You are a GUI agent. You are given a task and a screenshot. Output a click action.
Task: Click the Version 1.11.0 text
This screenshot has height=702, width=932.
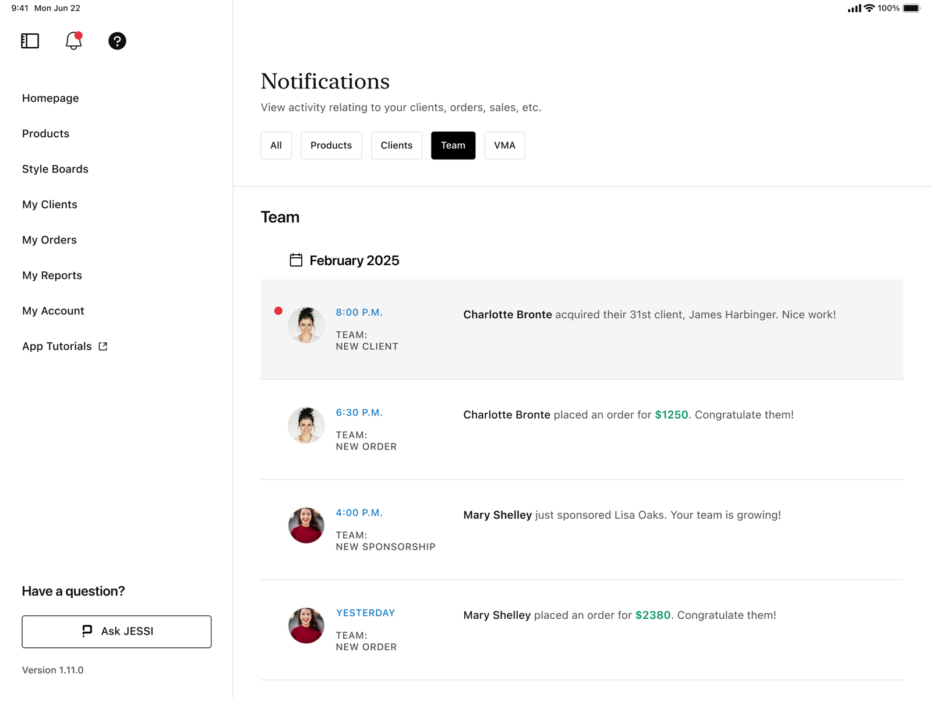pyautogui.click(x=53, y=670)
